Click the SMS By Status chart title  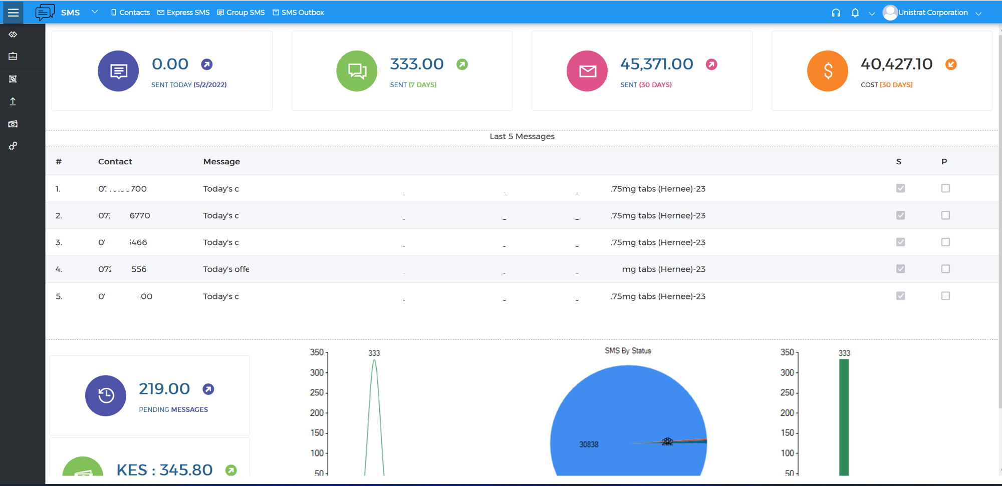pos(628,351)
